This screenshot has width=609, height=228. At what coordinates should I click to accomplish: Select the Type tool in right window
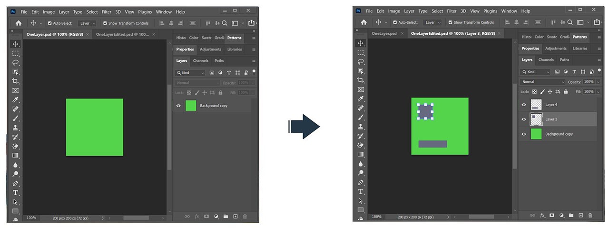[361, 192]
